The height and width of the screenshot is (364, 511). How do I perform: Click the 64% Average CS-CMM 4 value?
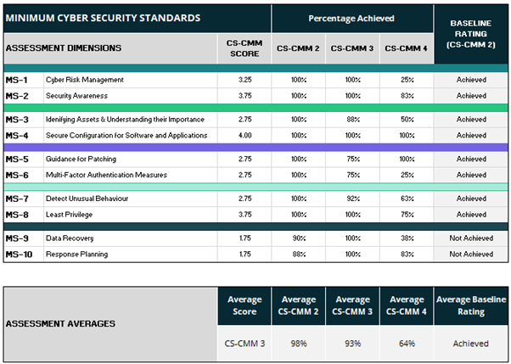[406, 344]
